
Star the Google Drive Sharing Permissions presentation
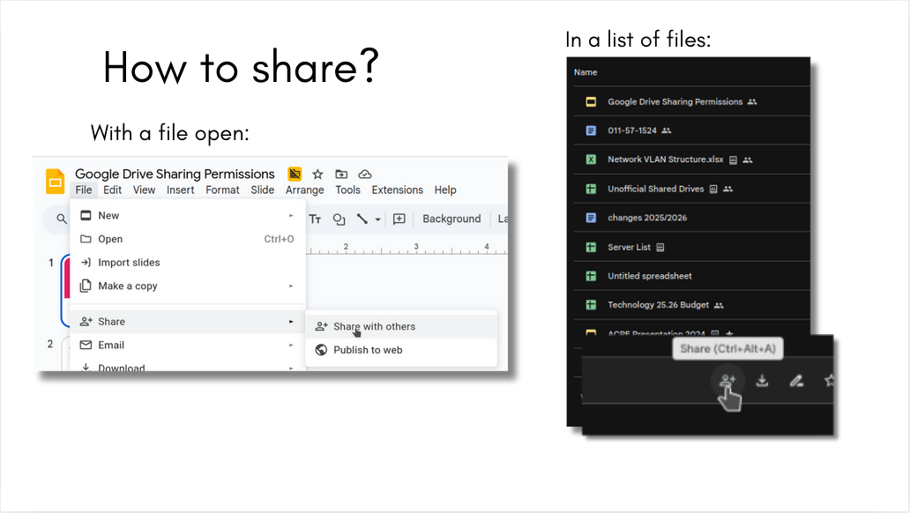point(317,175)
